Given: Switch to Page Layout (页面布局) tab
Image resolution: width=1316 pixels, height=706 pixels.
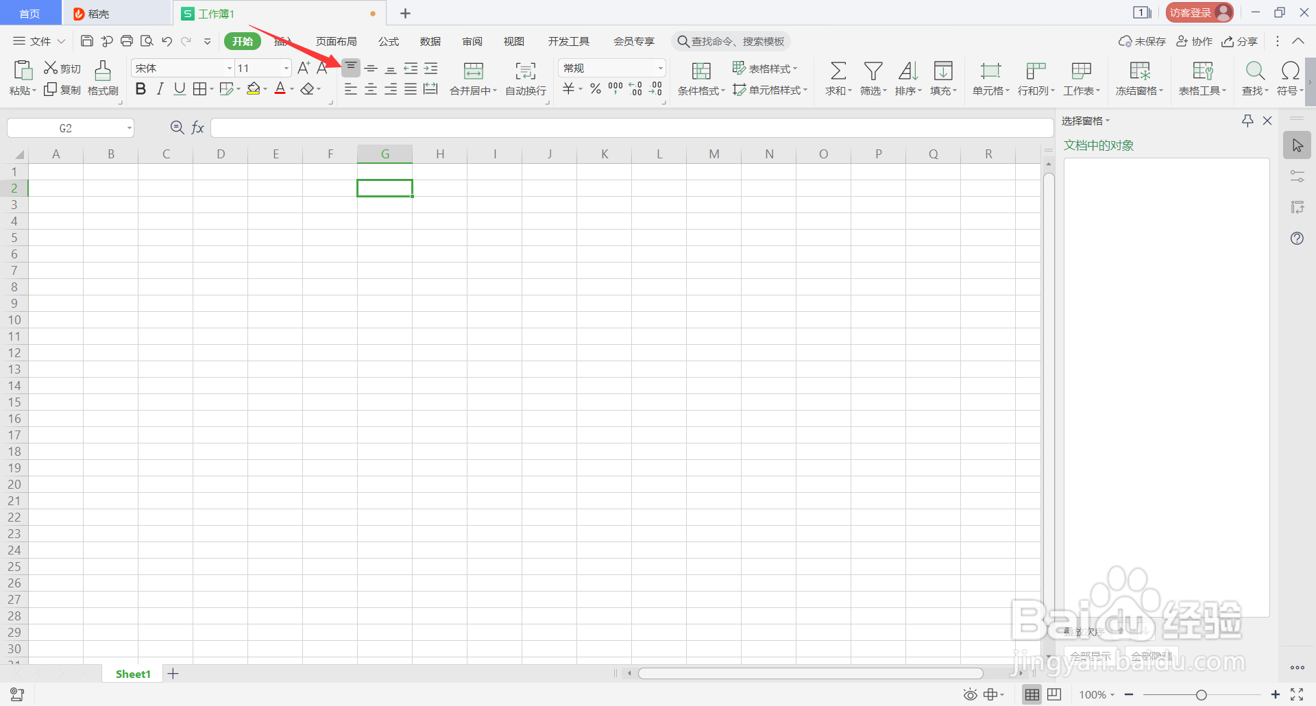Looking at the screenshot, I should pos(336,41).
